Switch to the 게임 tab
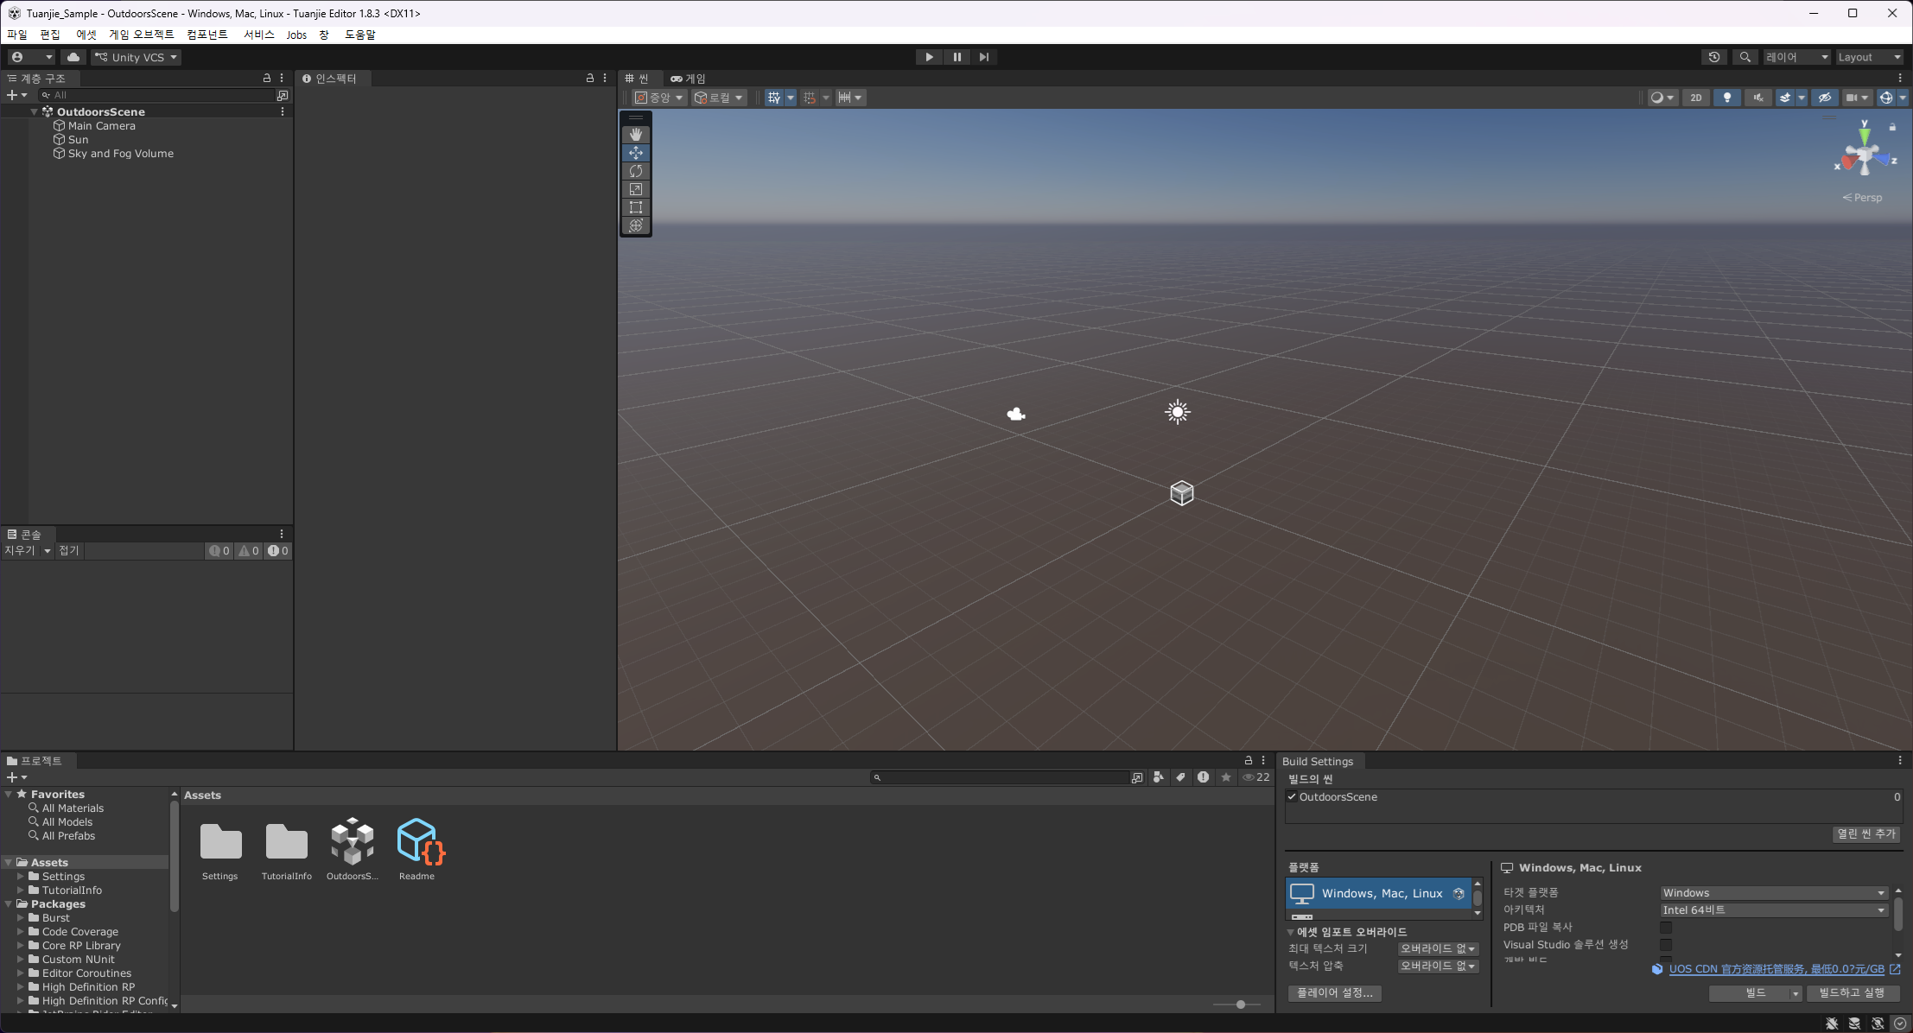1913x1033 pixels. click(x=689, y=79)
